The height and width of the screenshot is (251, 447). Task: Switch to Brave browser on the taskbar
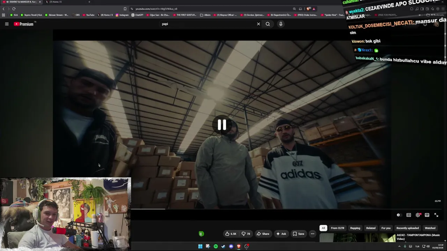[239, 246]
